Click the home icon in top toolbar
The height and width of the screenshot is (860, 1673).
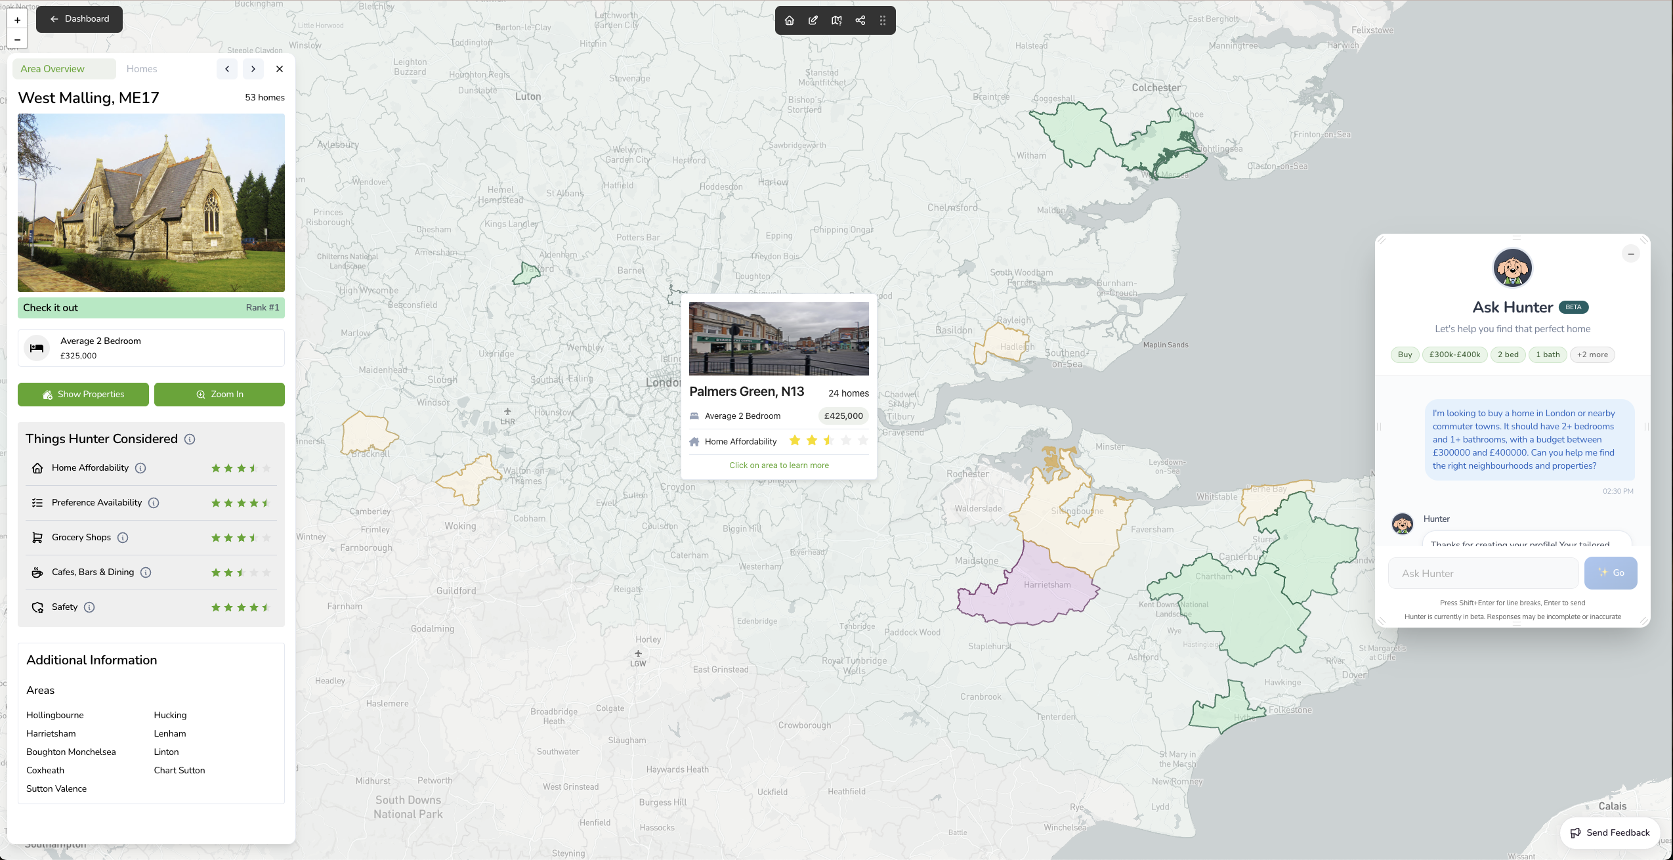[790, 20]
